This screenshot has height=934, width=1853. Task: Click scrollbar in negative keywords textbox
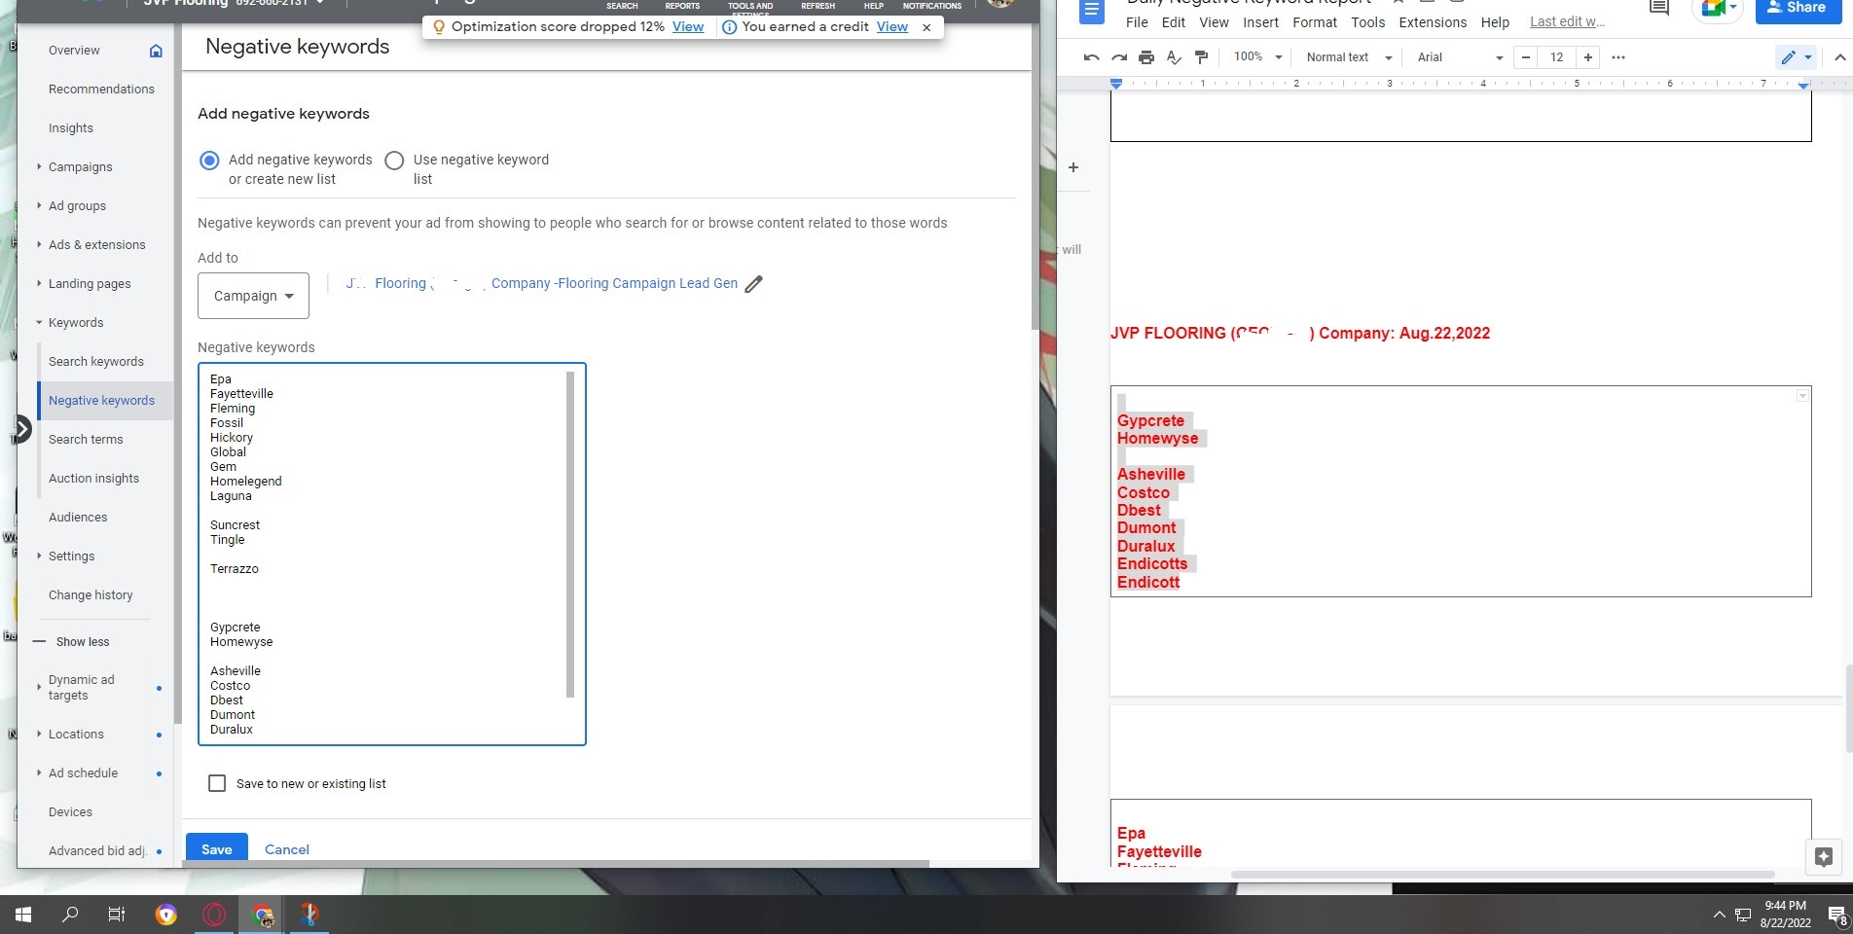[x=570, y=533]
